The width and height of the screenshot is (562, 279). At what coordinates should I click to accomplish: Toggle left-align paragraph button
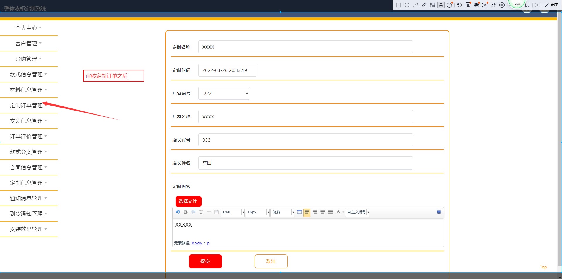tap(307, 212)
